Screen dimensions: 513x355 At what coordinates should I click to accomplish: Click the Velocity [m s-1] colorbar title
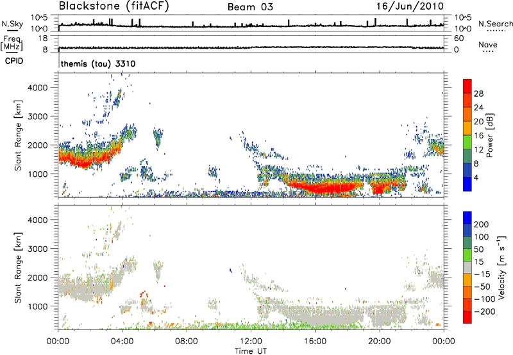501,267
